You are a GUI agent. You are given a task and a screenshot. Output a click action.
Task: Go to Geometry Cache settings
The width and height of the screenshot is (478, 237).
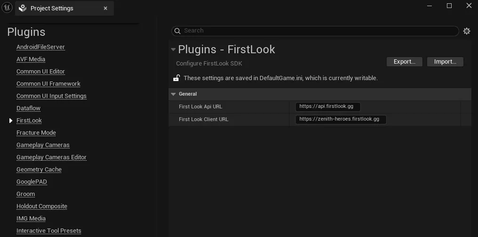click(39, 170)
